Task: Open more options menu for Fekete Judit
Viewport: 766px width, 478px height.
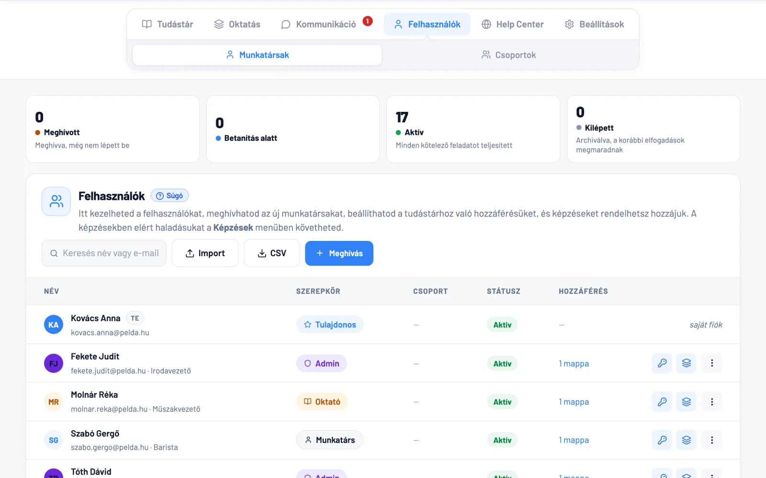Action: 712,363
